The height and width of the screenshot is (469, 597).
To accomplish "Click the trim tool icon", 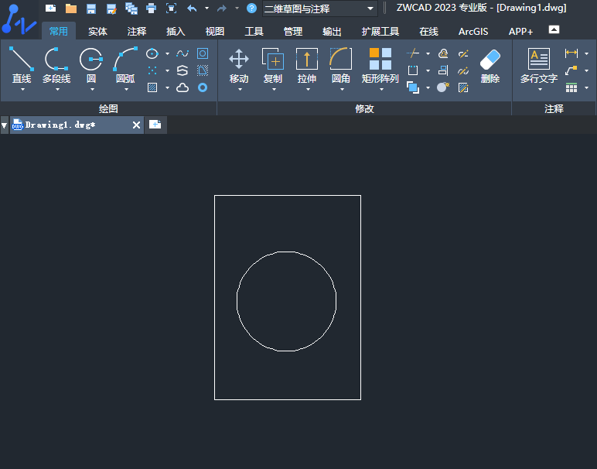I will (413, 53).
